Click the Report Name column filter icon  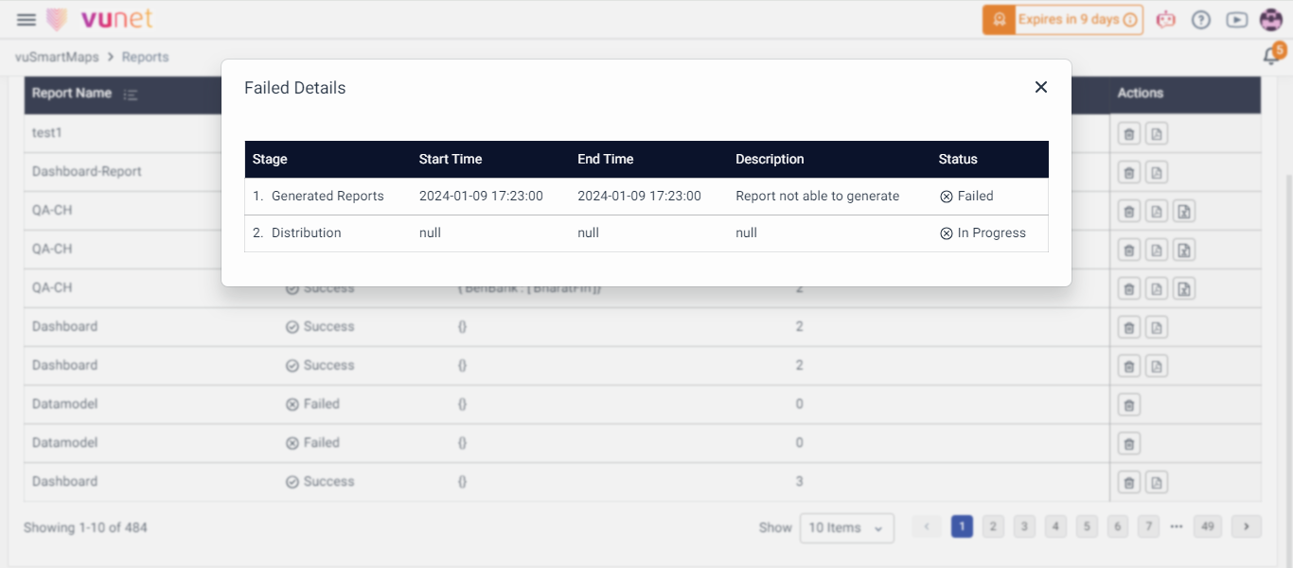tap(131, 95)
